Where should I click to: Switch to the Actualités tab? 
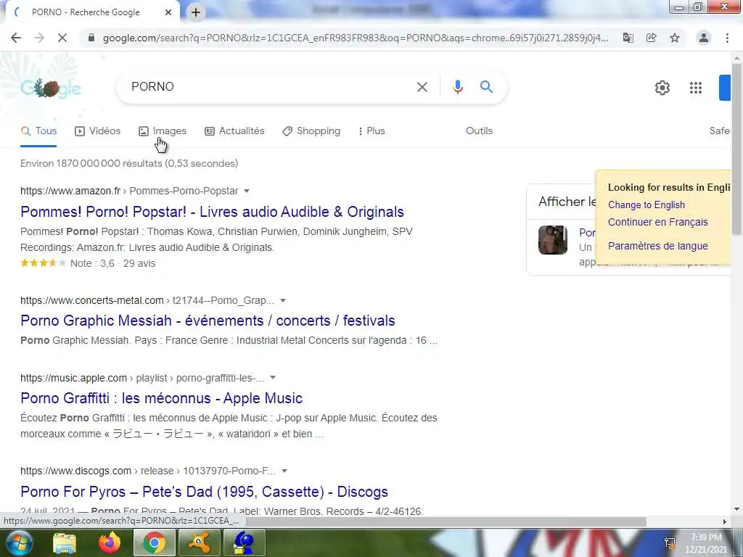click(x=234, y=131)
